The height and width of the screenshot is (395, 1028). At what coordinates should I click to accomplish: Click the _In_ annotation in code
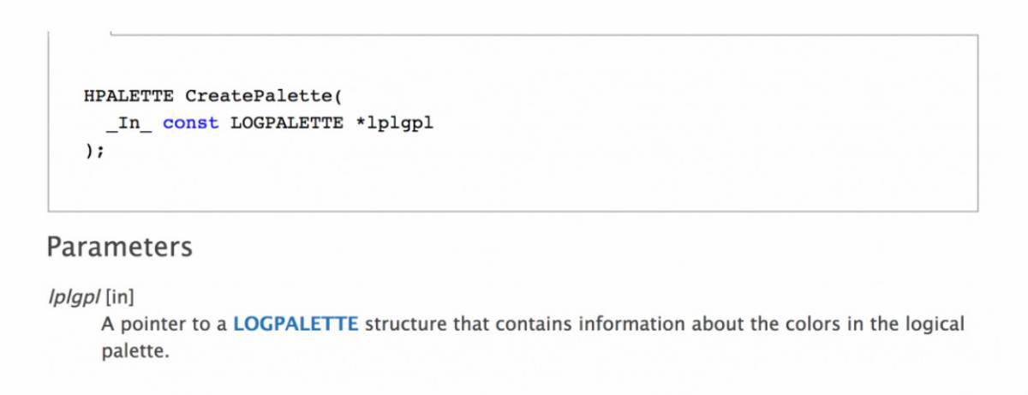coord(128,123)
